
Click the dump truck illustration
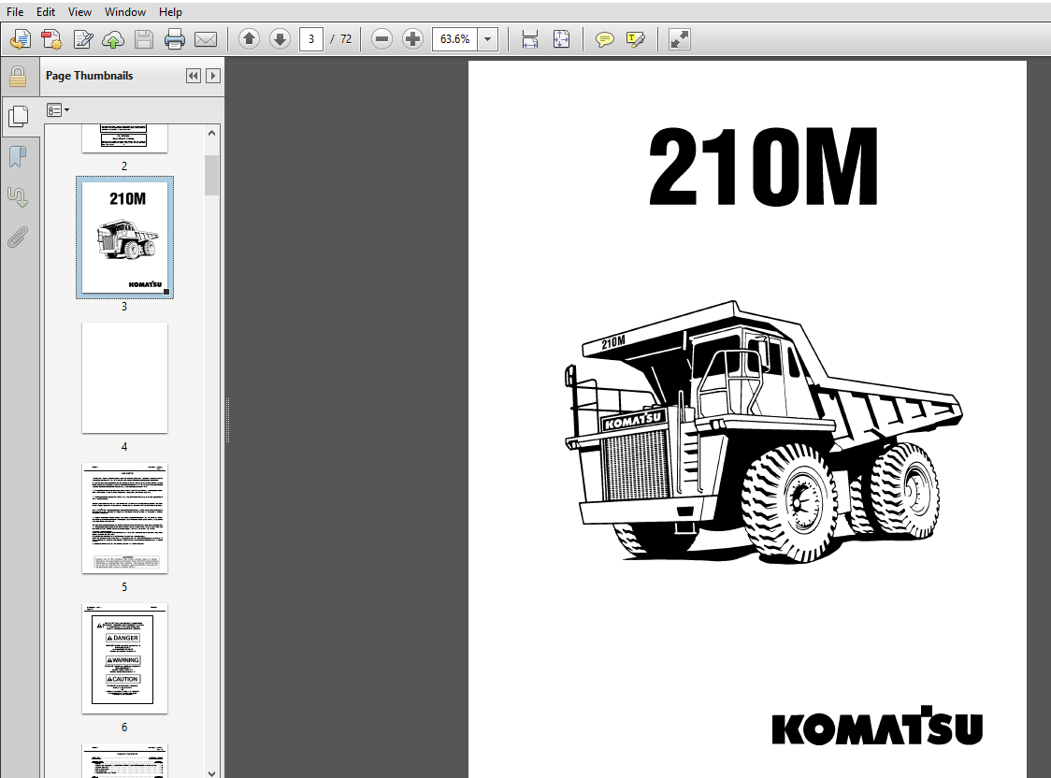763,432
